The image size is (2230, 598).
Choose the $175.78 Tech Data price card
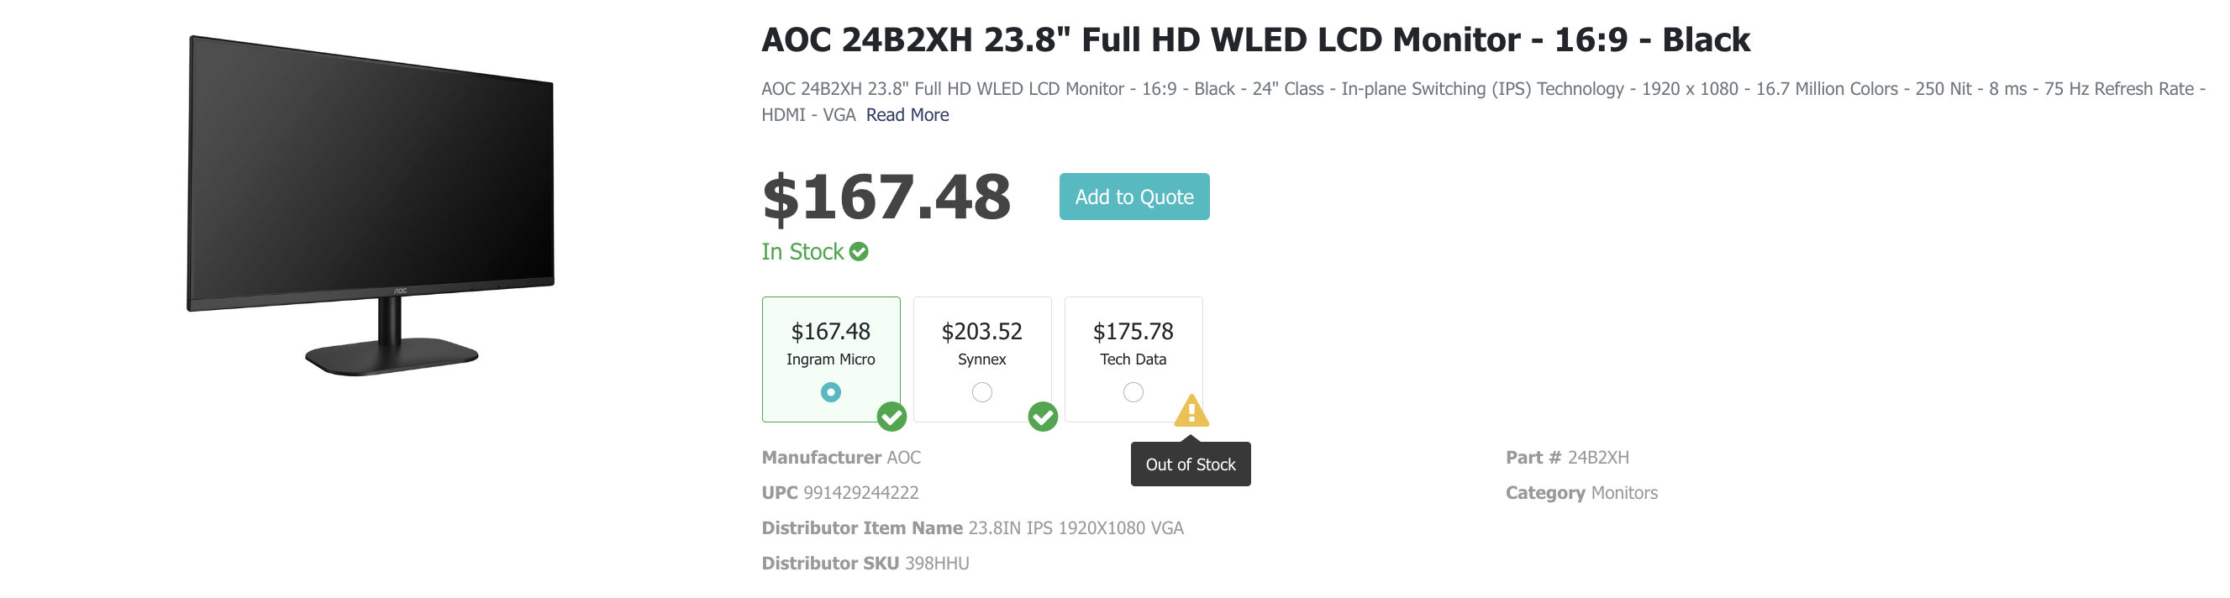pos(1133,359)
